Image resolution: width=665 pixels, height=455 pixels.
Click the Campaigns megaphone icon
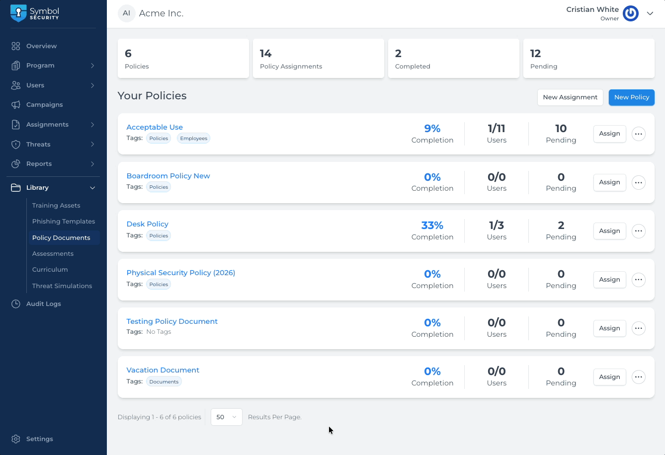tap(16, 105)
